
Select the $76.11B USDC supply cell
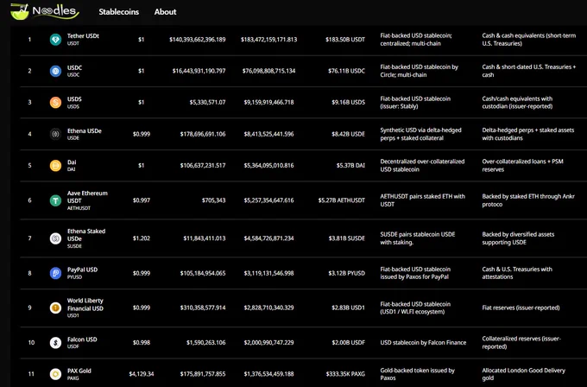pos(346,71)
